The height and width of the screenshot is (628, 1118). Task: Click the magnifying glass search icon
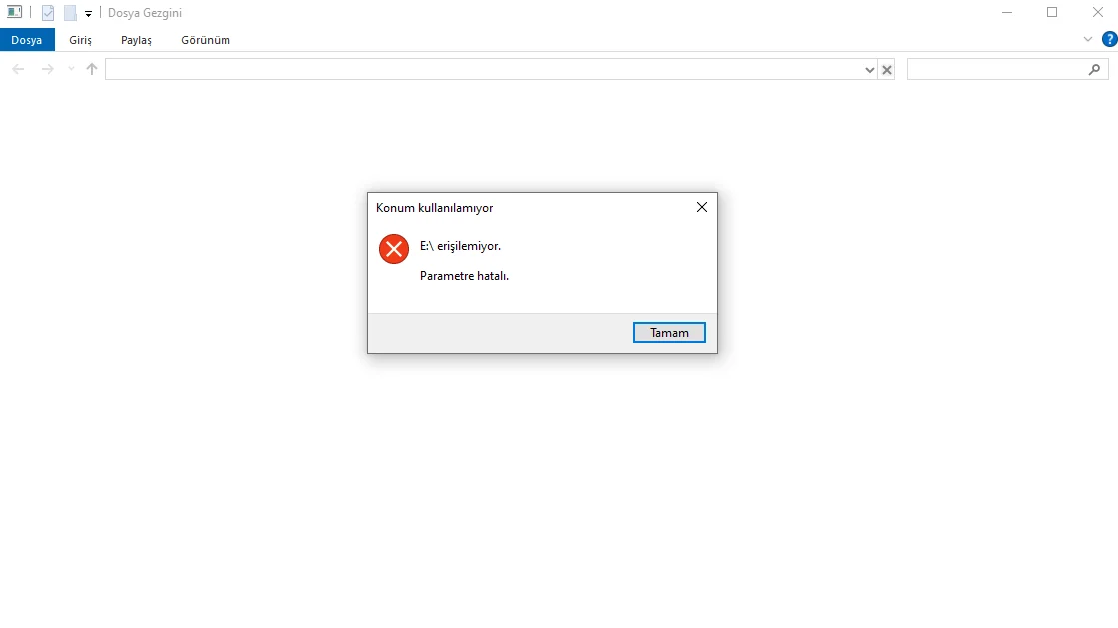click(x=1094, y=69)
